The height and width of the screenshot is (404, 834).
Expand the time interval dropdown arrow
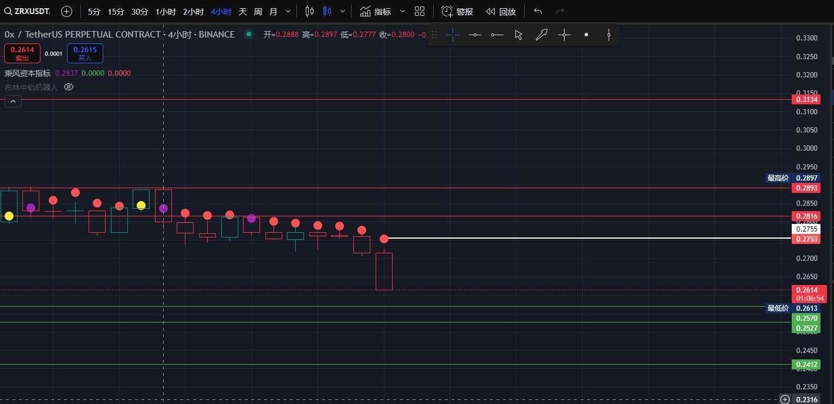[x=288, y=12]
